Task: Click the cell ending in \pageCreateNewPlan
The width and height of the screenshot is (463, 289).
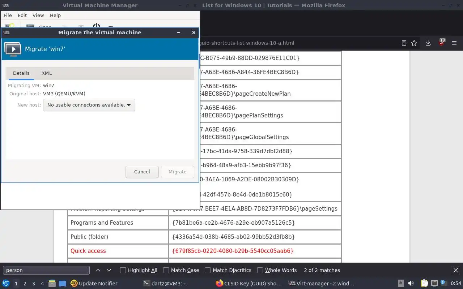Action: tap(270, 90)
